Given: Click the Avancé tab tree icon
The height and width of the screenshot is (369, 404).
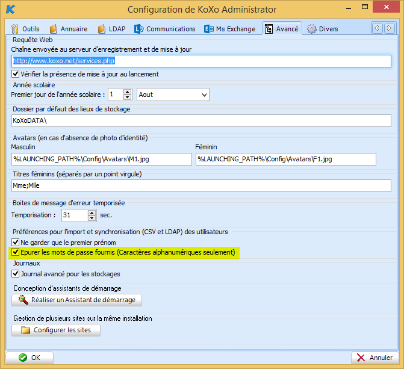Looking at the screenshot, I should point(269,29).
